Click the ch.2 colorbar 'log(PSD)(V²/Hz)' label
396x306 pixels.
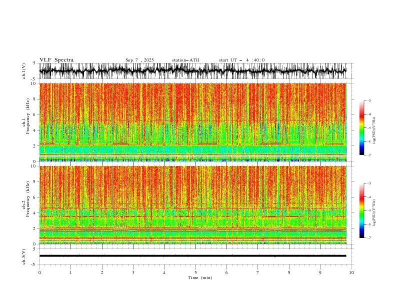click(374, 213)
